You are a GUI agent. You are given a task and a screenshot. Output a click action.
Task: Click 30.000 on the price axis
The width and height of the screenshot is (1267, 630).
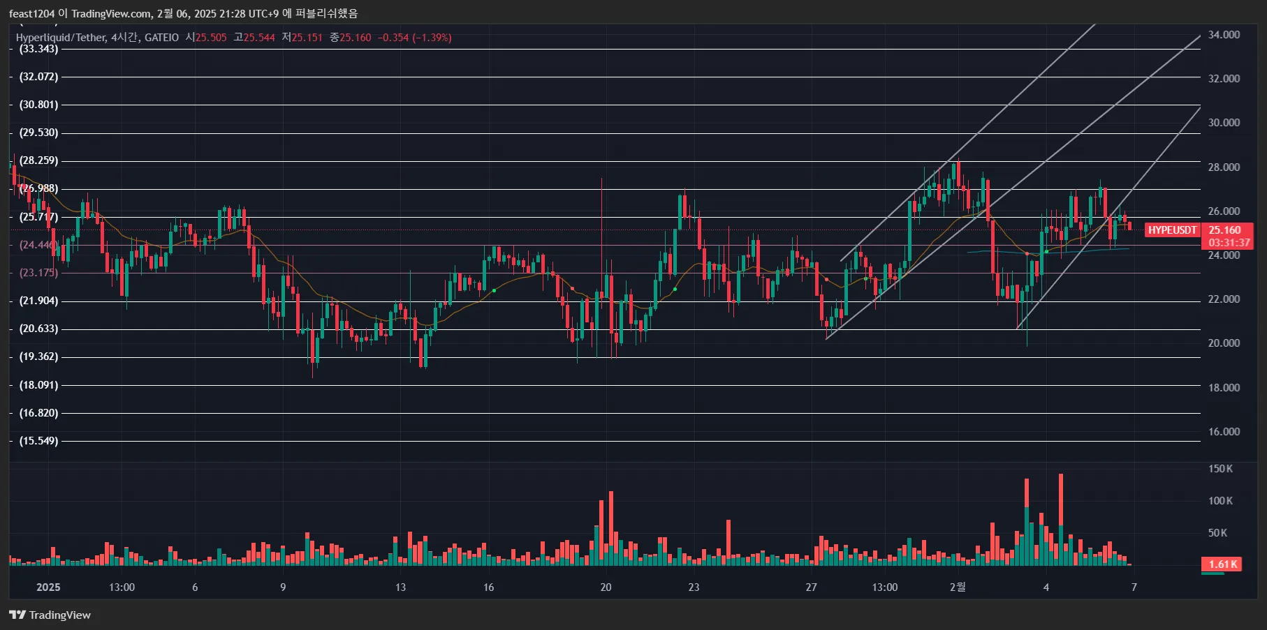tap(1224, 123)
